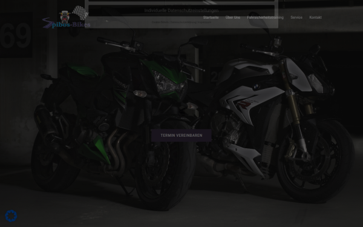Open the Startseite menu item
Screen dimensions: 363x227
(x=211, y=18)
